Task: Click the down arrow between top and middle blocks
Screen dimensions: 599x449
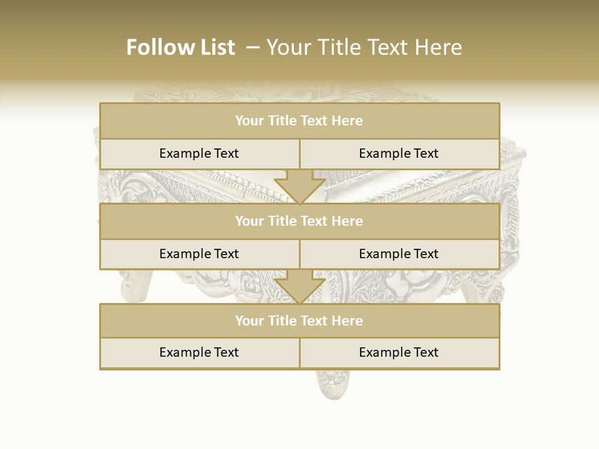Action: [299, 186]
